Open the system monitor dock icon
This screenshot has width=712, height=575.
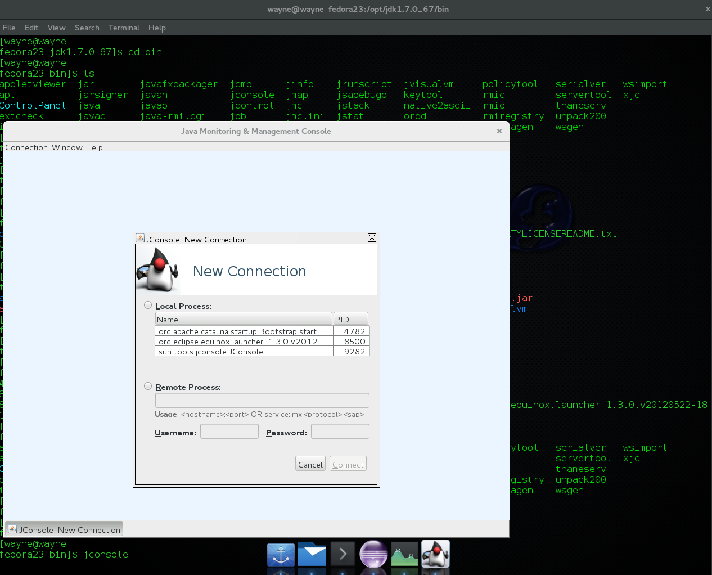pyautogui.click(x=404, y=555)
